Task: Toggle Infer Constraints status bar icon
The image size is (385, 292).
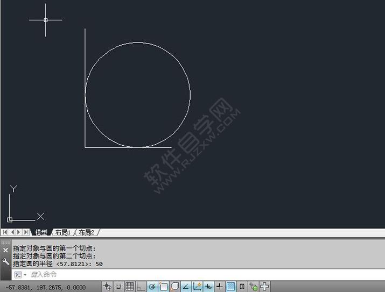Action: pyautogui.click(x=107, y=287)
